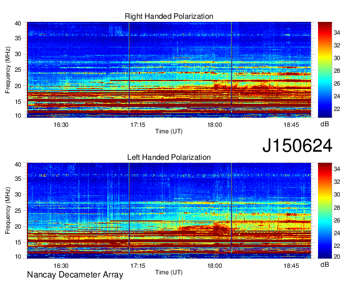346x281 pixels.
Task: Click the 'Right Handed Polarization' title
Action: pyautogui.click(x=169, y=16)
